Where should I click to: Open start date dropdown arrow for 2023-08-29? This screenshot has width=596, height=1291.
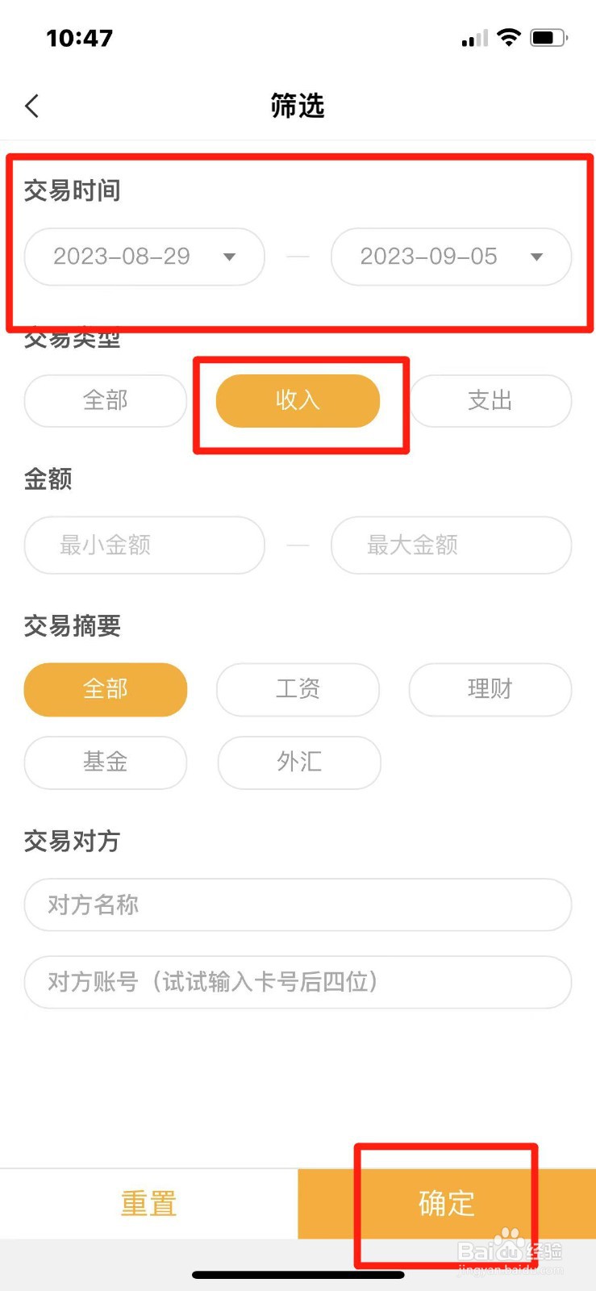pyautogui.click(x=229, y=257)
